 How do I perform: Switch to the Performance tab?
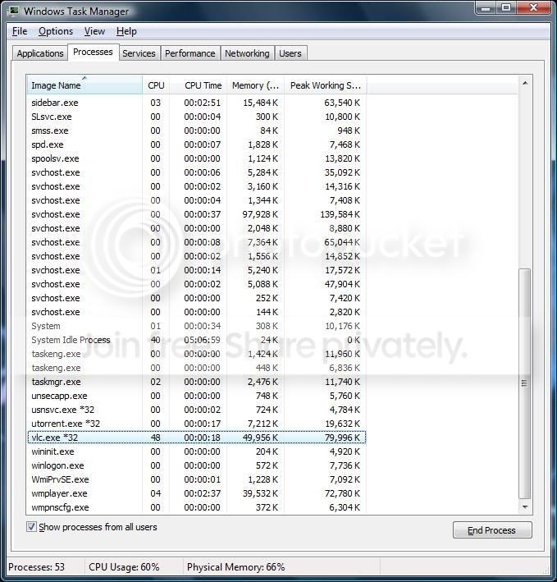tap(189, 53)
